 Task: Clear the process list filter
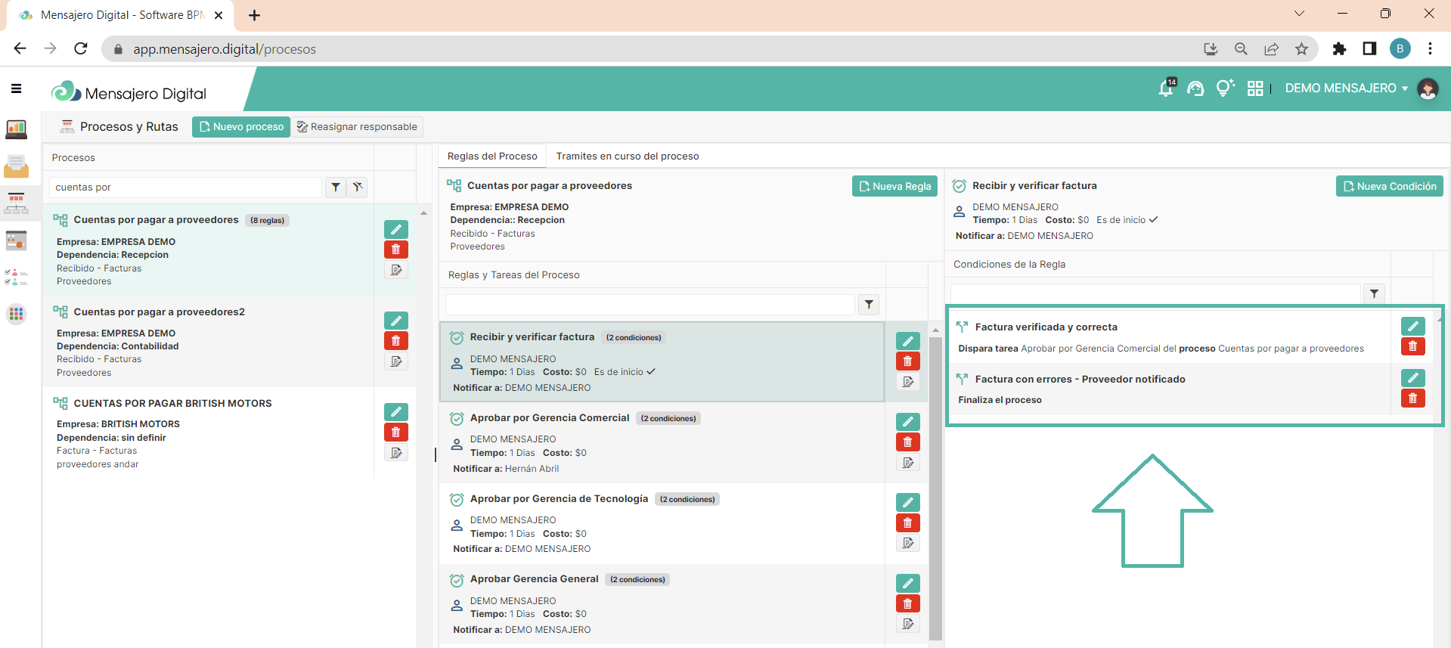click(358, 187)
